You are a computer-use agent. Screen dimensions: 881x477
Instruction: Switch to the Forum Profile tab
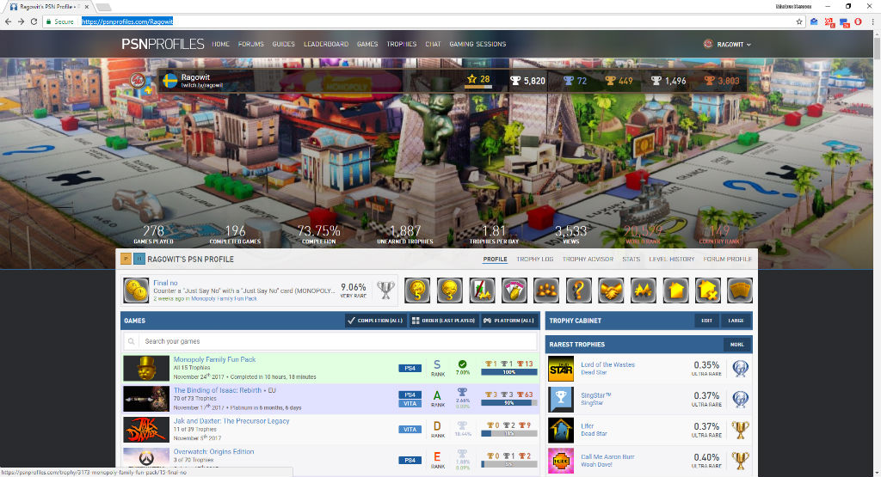727,260
